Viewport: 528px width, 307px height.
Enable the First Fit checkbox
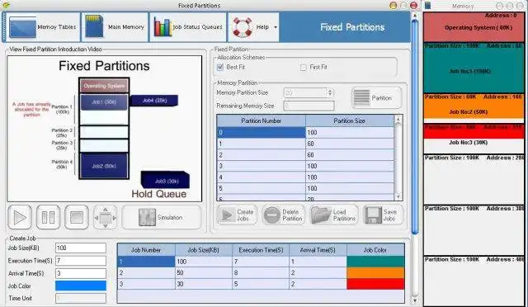pos(303,68)
